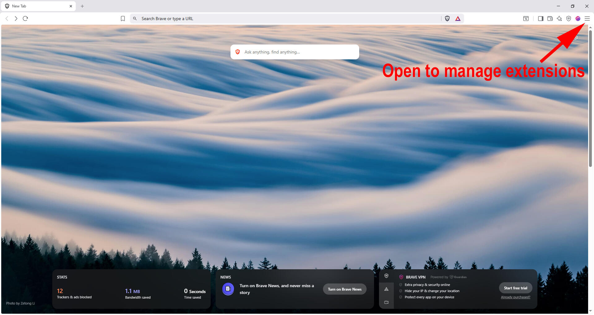Launch Leo AI assistant icon
The height and width of the screenshot is (315, 594).
pos(559,19)
